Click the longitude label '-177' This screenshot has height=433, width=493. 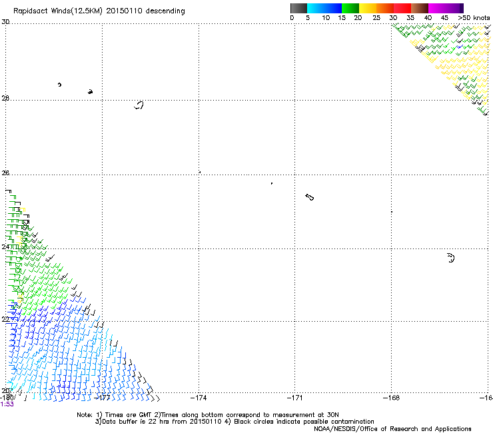coord(102,398)
